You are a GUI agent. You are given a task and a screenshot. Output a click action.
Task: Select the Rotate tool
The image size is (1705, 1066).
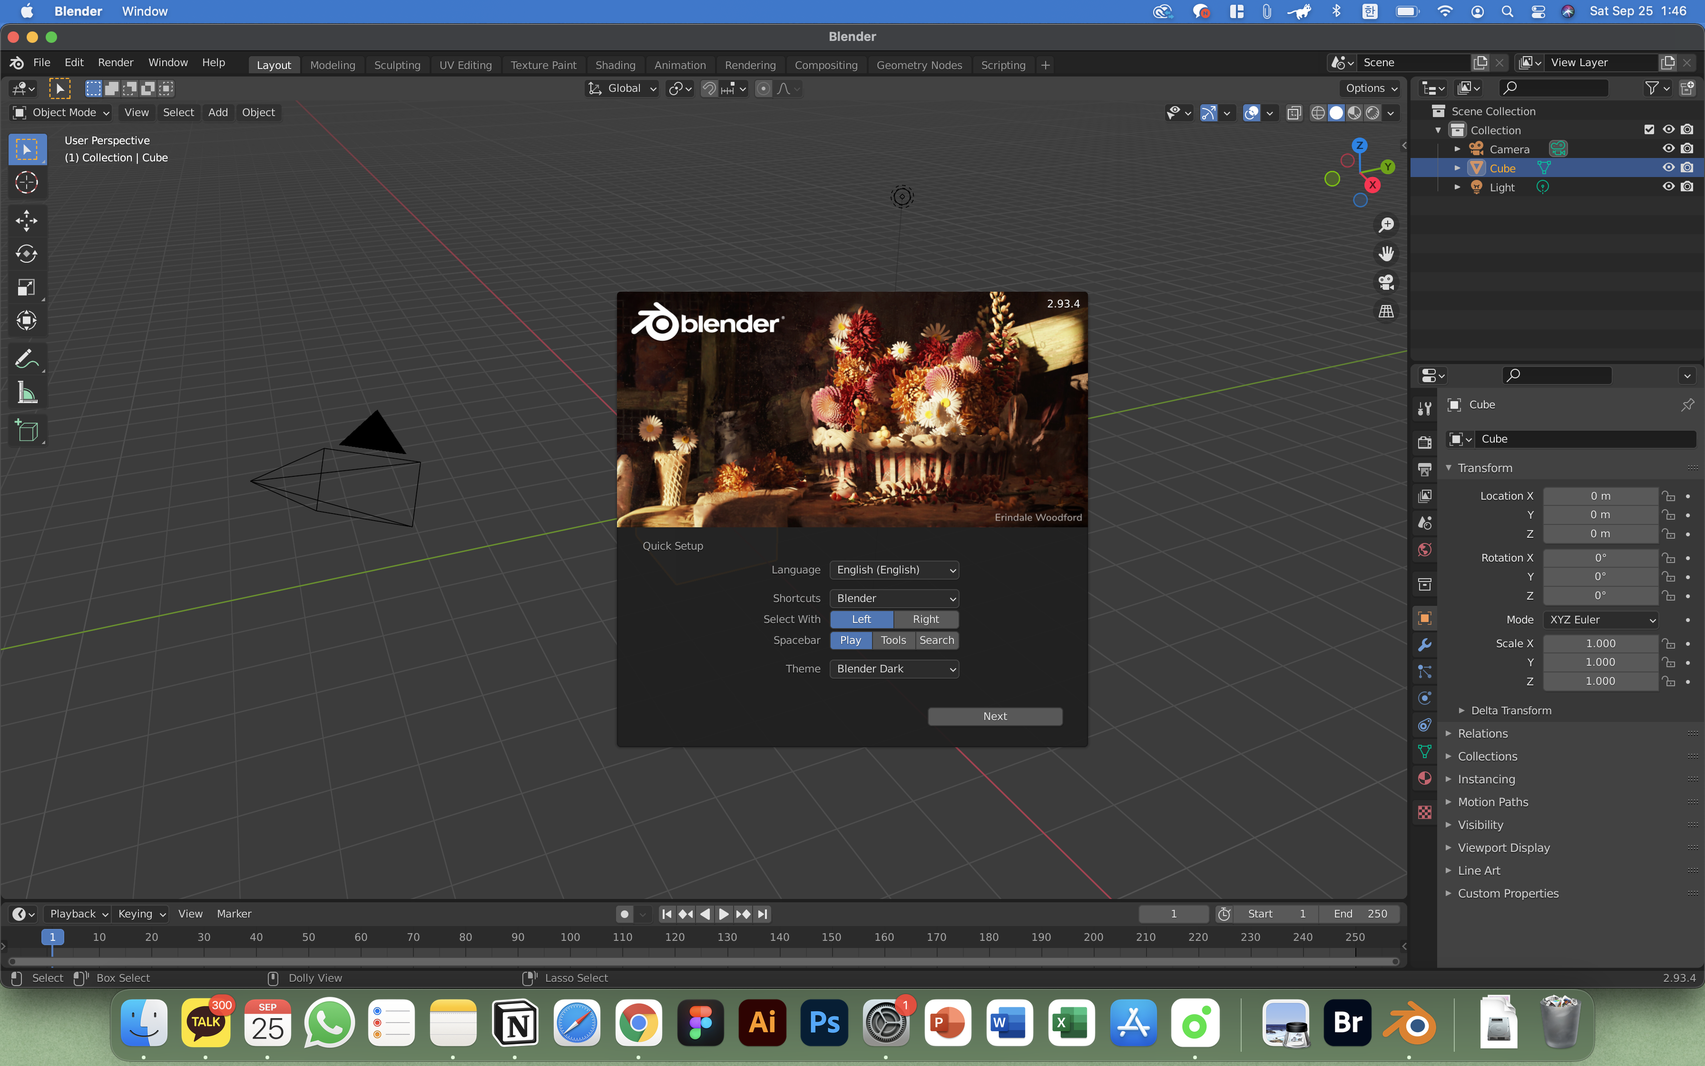[x=26, y=254]
